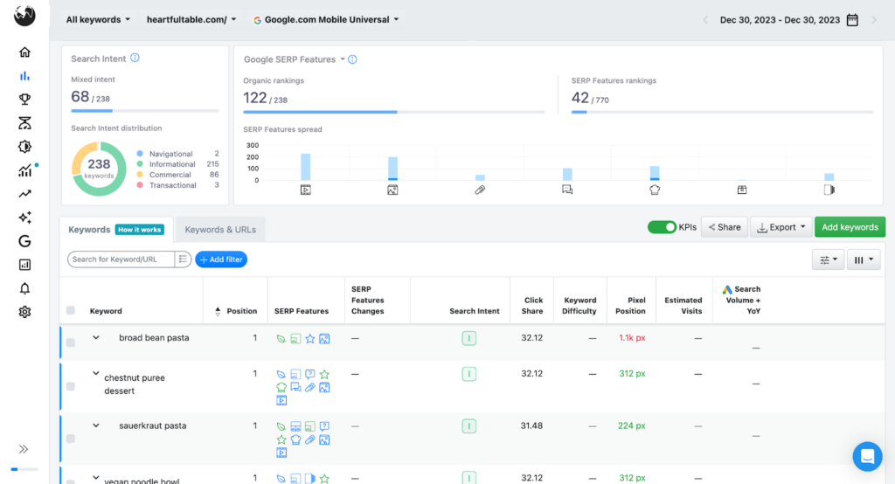Viewport: 895px width, 484px height.
Task: Click the Add keywords button
Action: click(850, 227)
